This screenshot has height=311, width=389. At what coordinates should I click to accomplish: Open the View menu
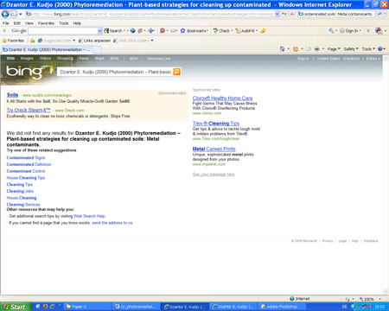29,23
